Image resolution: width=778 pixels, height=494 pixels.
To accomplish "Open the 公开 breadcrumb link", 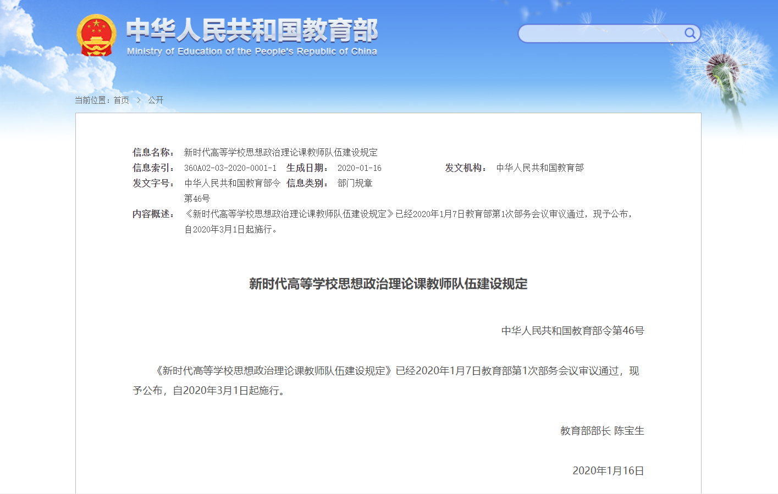I will click(x=156, y=100).
